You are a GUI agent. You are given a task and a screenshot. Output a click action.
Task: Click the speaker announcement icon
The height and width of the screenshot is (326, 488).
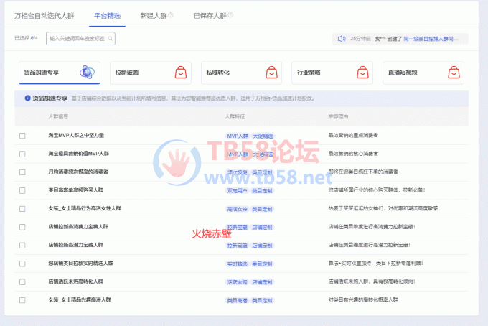click(x=342, y=39)
